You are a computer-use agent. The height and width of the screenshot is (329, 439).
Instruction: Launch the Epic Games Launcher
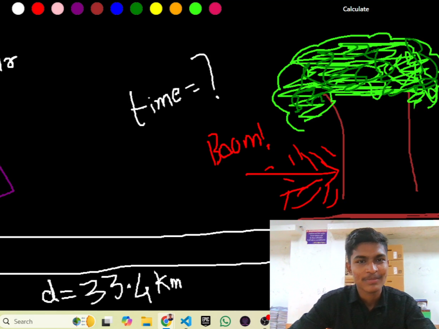(206, 321)
